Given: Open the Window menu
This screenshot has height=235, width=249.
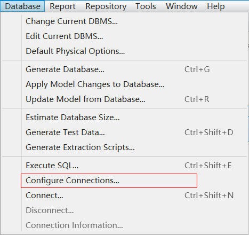Looking at the screenshot, I should click(x=182, y=6).
